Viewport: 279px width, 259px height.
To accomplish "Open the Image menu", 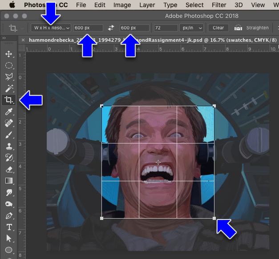I will 122,5.
